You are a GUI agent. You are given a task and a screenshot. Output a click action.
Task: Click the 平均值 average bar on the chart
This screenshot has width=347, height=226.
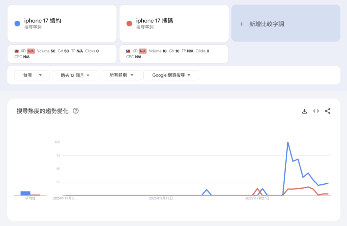[x=25, y=192]
